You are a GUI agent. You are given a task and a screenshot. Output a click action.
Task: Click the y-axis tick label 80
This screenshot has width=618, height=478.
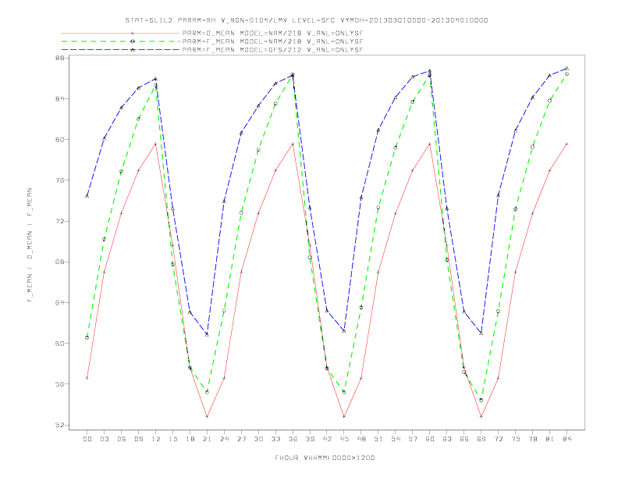[61, 140]
